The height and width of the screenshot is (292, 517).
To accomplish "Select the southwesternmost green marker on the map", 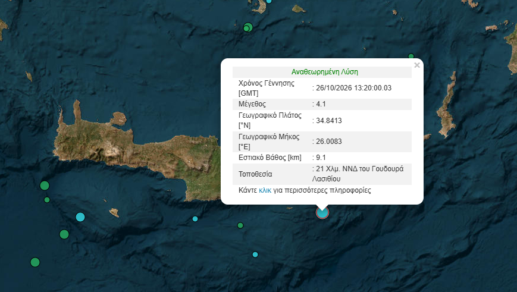I will point(35,262).
